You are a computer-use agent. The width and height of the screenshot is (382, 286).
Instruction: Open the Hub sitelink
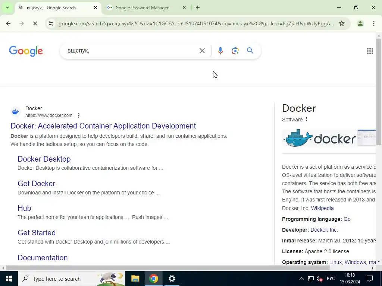click(x=24, y=208)
